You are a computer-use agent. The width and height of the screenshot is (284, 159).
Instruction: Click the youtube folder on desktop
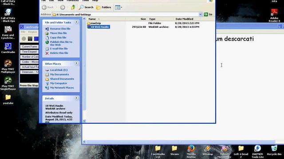[8, 99]
